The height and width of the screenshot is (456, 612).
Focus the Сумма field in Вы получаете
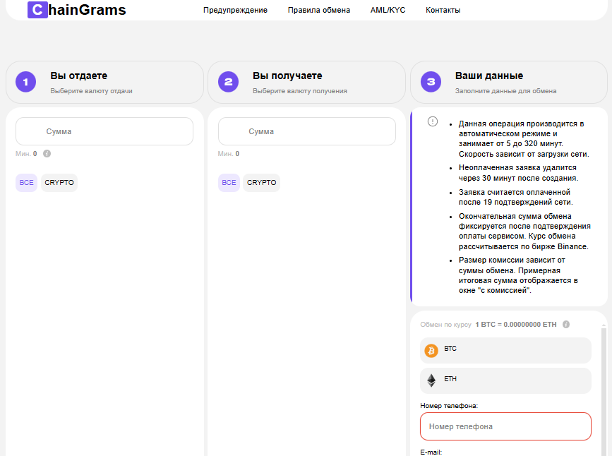[307, 132]
